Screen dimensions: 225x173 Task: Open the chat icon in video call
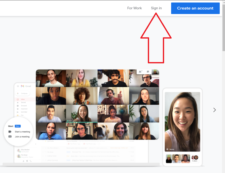[x=148, y=72]
